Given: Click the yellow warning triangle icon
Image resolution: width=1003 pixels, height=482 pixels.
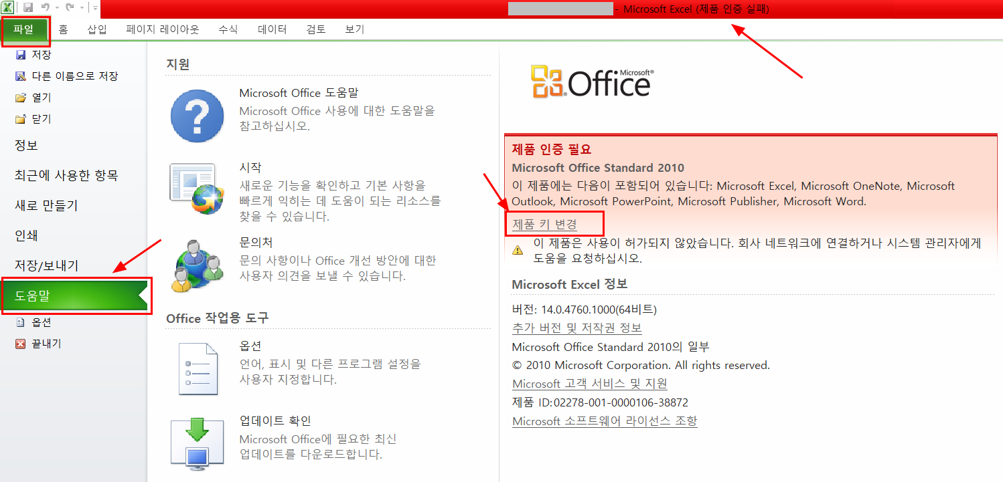Looking at the screenshot, I should [x=518, y=250].
